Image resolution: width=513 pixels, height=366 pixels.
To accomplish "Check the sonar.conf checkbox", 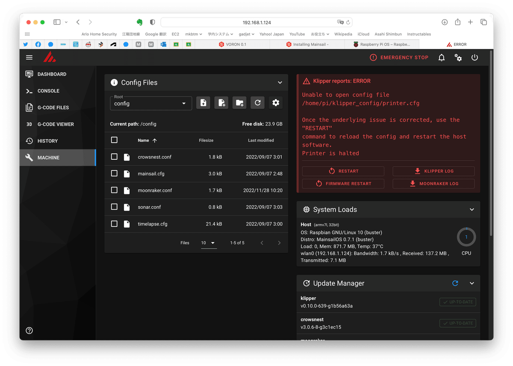I will [114, 207].
